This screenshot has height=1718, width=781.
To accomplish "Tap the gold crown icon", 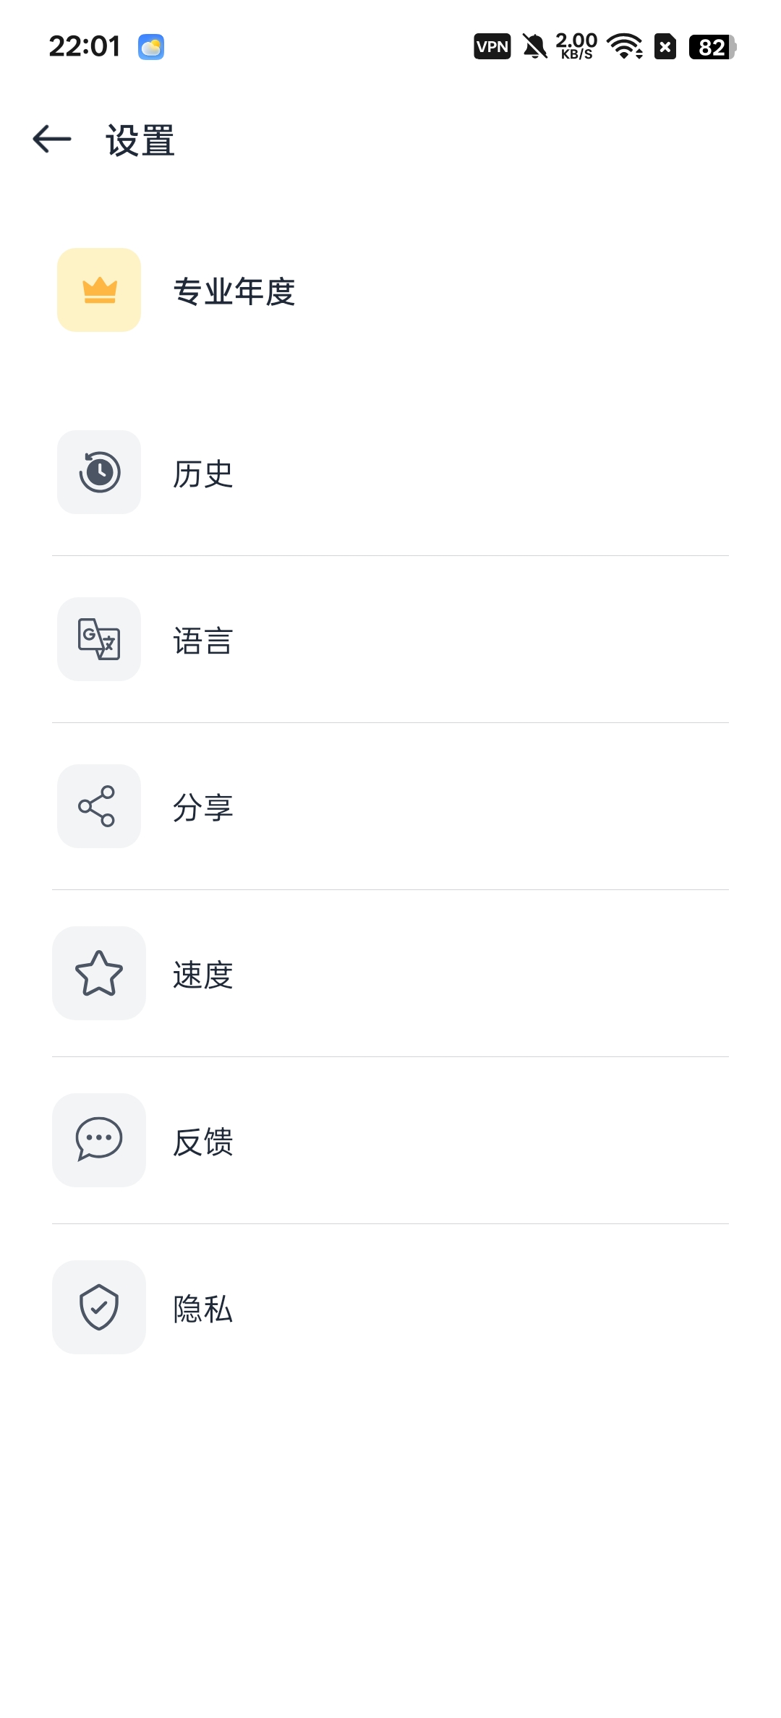I will [99, 290].
